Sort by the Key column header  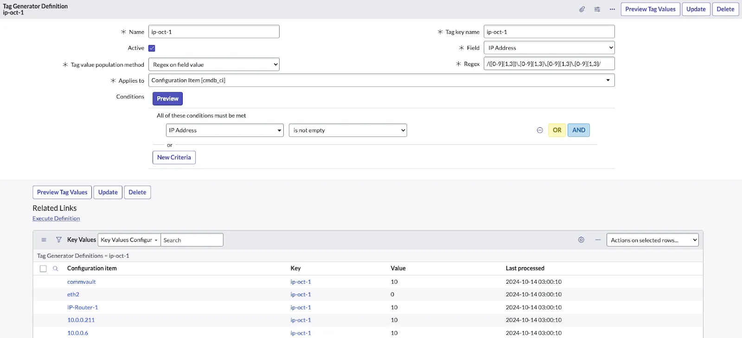[295, 268]
